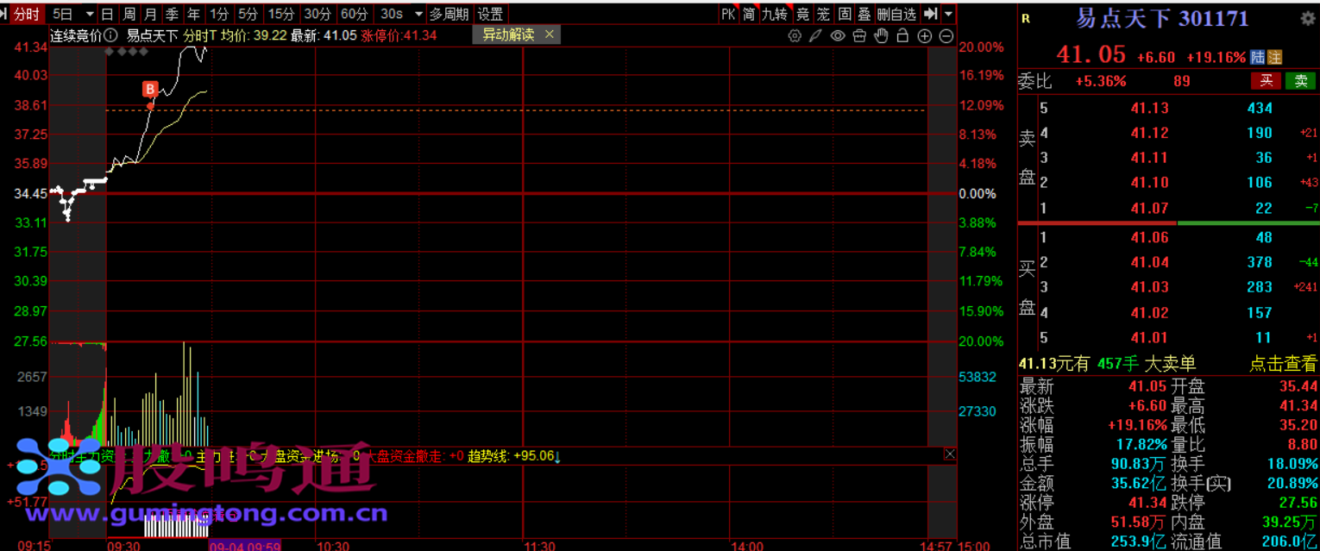Switch to 周 weekly K-line tab

pos(129,14)
